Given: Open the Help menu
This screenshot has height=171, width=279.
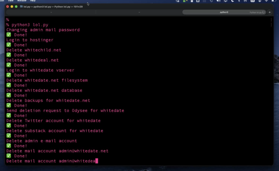Looking at the screenshot, I should [x=33, y=1].
